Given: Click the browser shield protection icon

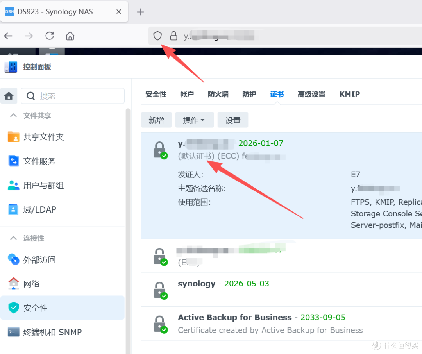Looking at the screenshot, I should [157, 36].
